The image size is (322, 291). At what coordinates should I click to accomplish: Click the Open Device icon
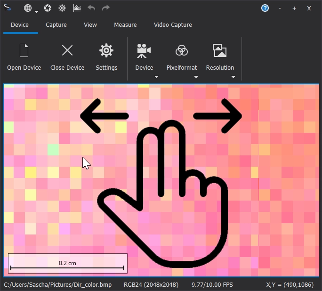click(x=24, y=51)
